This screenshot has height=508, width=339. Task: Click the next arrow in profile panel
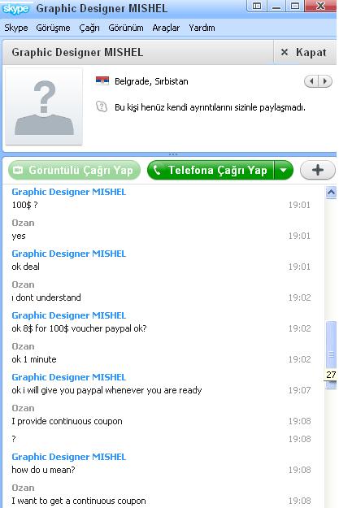pyautogui.click(x=325, y=81)
